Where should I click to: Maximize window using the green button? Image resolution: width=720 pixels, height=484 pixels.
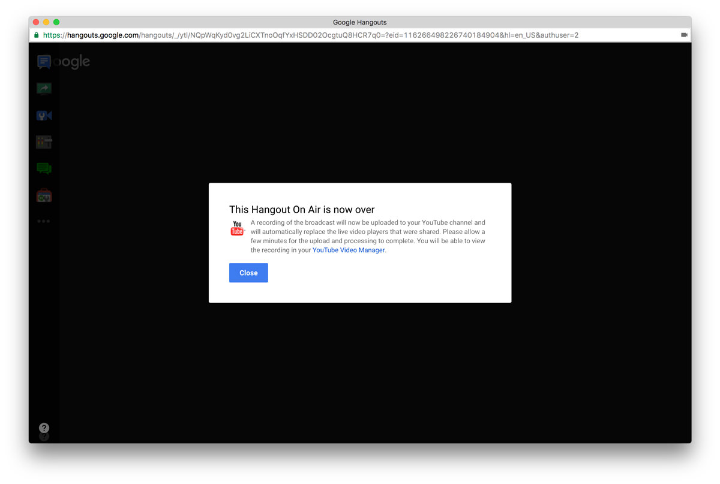click(x=56, y=22)
